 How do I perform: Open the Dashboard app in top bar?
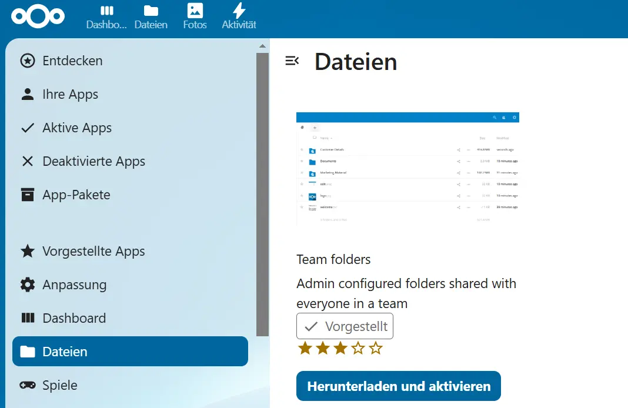pyautogui.click(x=106, y=18)
